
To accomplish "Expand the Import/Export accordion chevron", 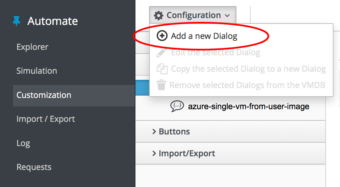I will pyautogui.click(x=154, y=153).
